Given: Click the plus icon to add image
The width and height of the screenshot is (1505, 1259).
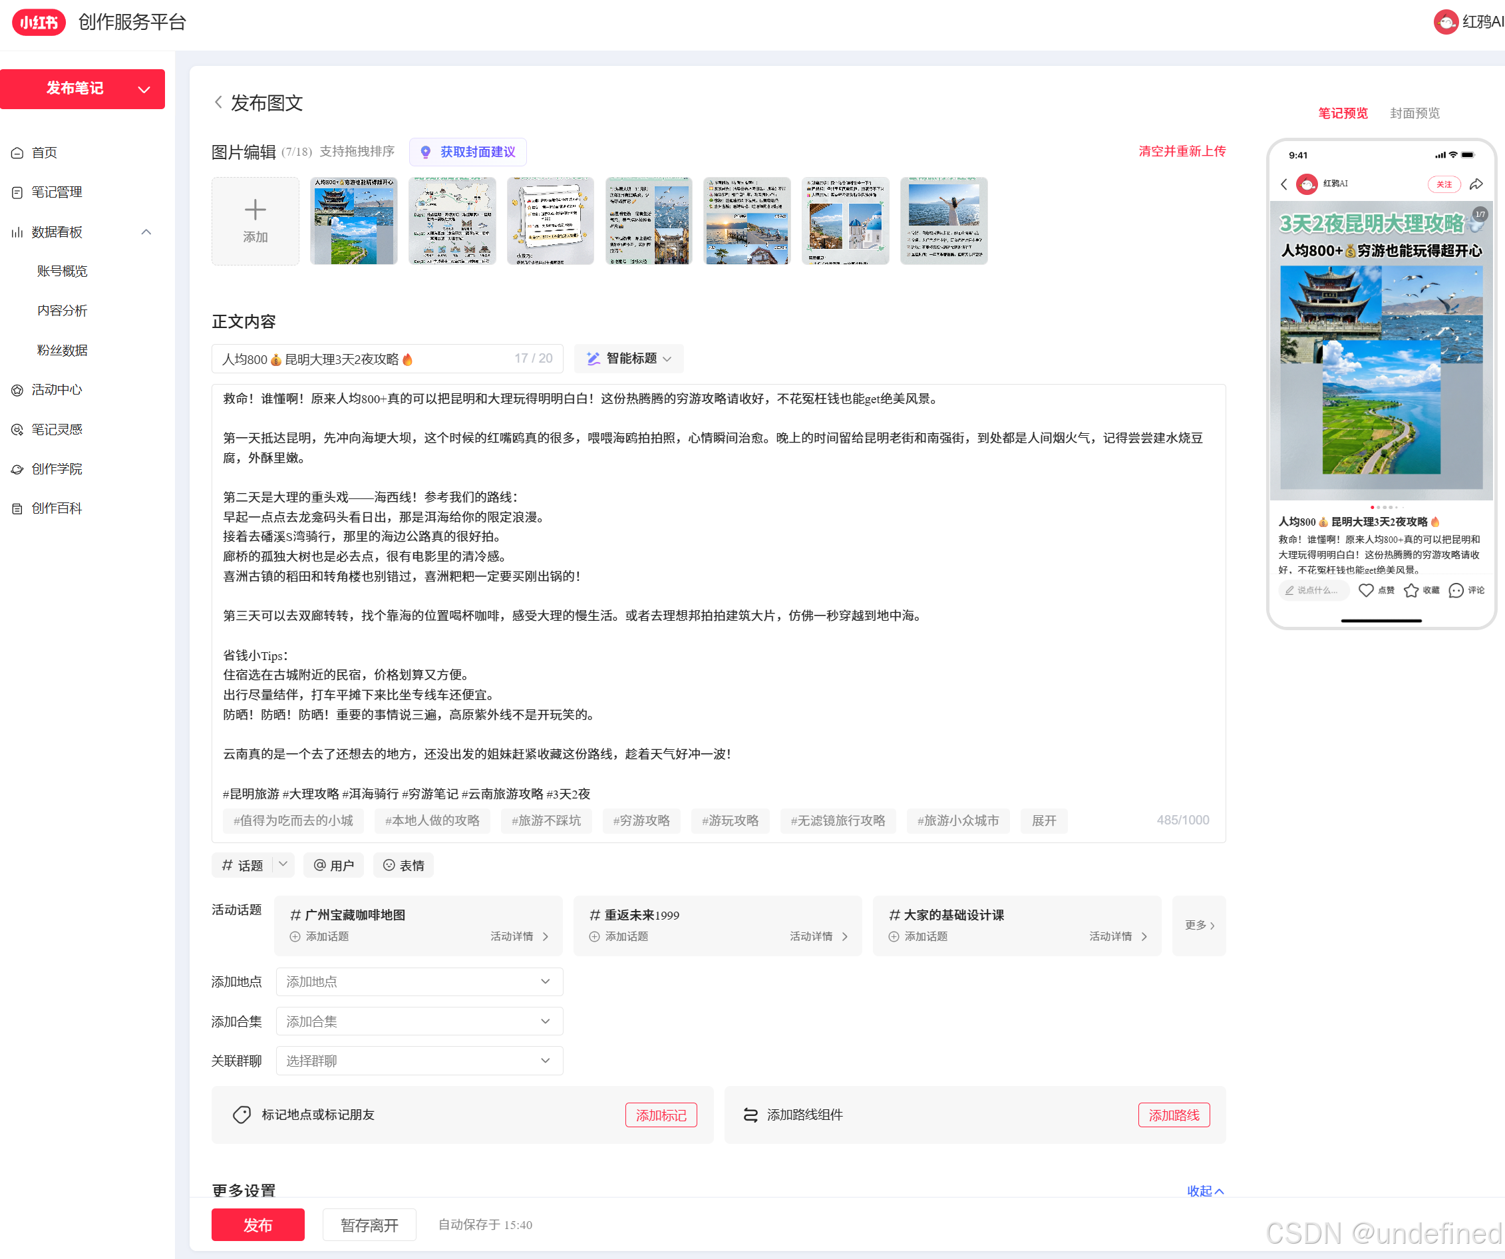Looking at the screenshot, I should [x=255, y=210].
